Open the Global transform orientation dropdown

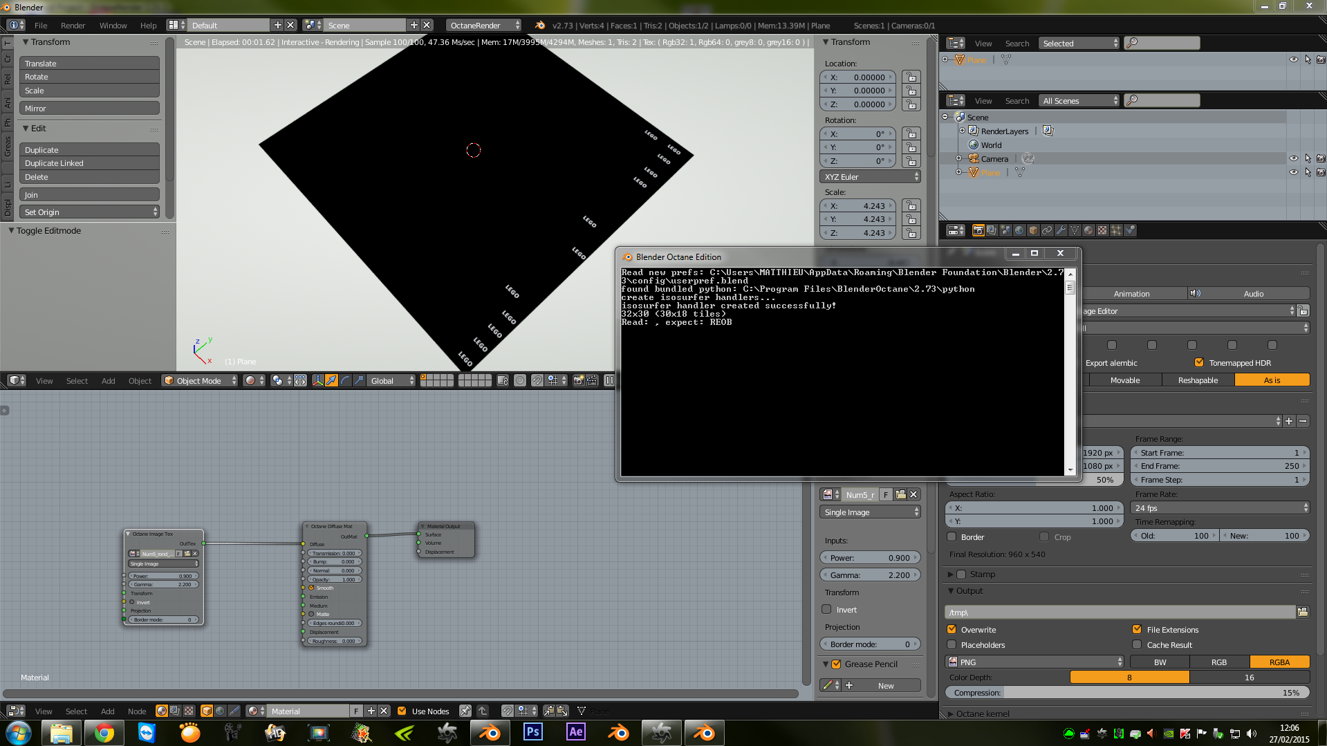pyautogui.click(x=391, y=380)
